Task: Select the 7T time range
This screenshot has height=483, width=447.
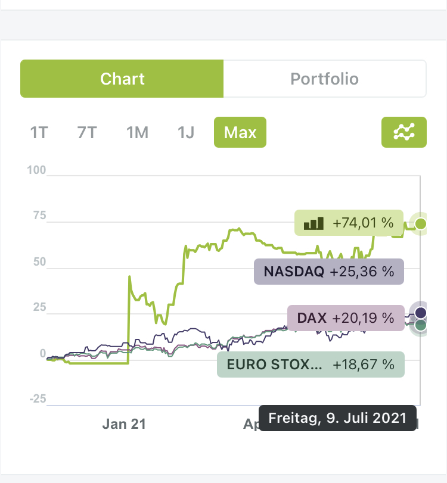Action: 87,132
